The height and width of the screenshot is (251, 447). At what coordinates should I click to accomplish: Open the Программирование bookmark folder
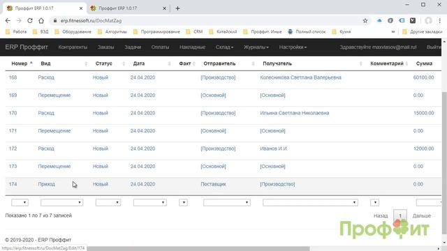click(x=156, y=32)
